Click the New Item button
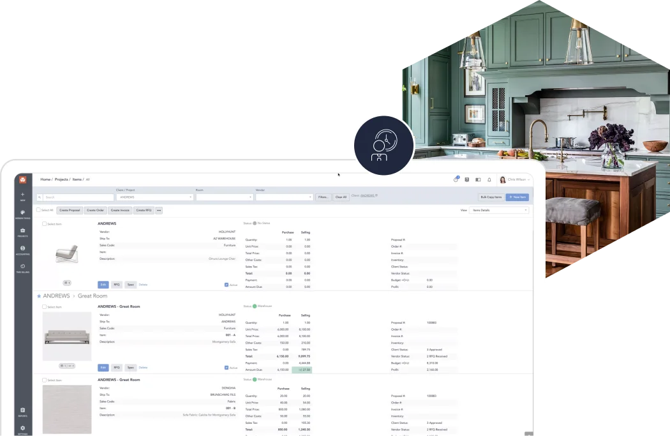This screenshot has width=670, height=436. 517,197
